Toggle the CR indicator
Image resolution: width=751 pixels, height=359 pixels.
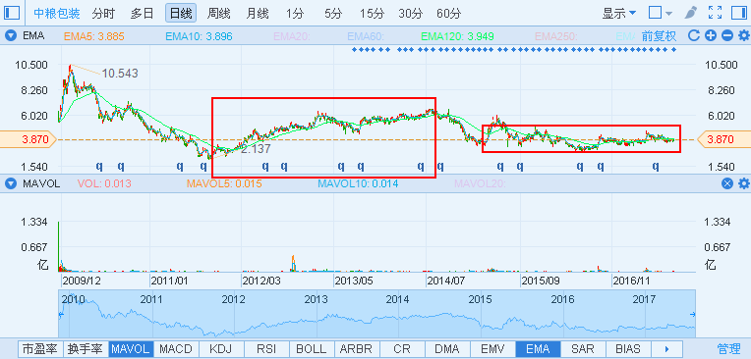pos(402,349)
